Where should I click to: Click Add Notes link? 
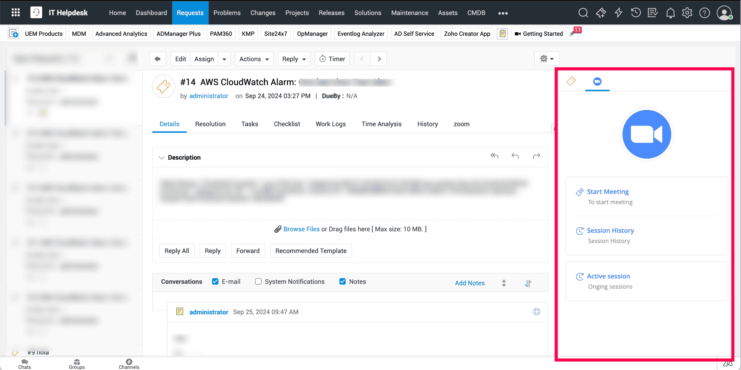[x=469, y=283]
